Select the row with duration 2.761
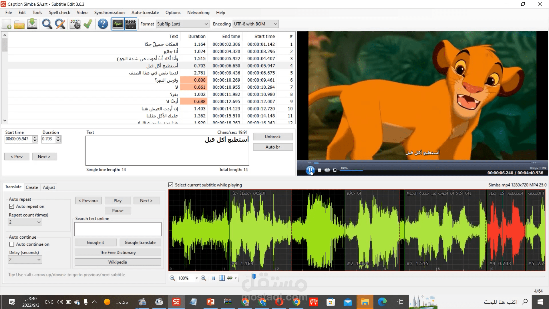The width and height of the screenshot is (549, 309). coord(151,73)
